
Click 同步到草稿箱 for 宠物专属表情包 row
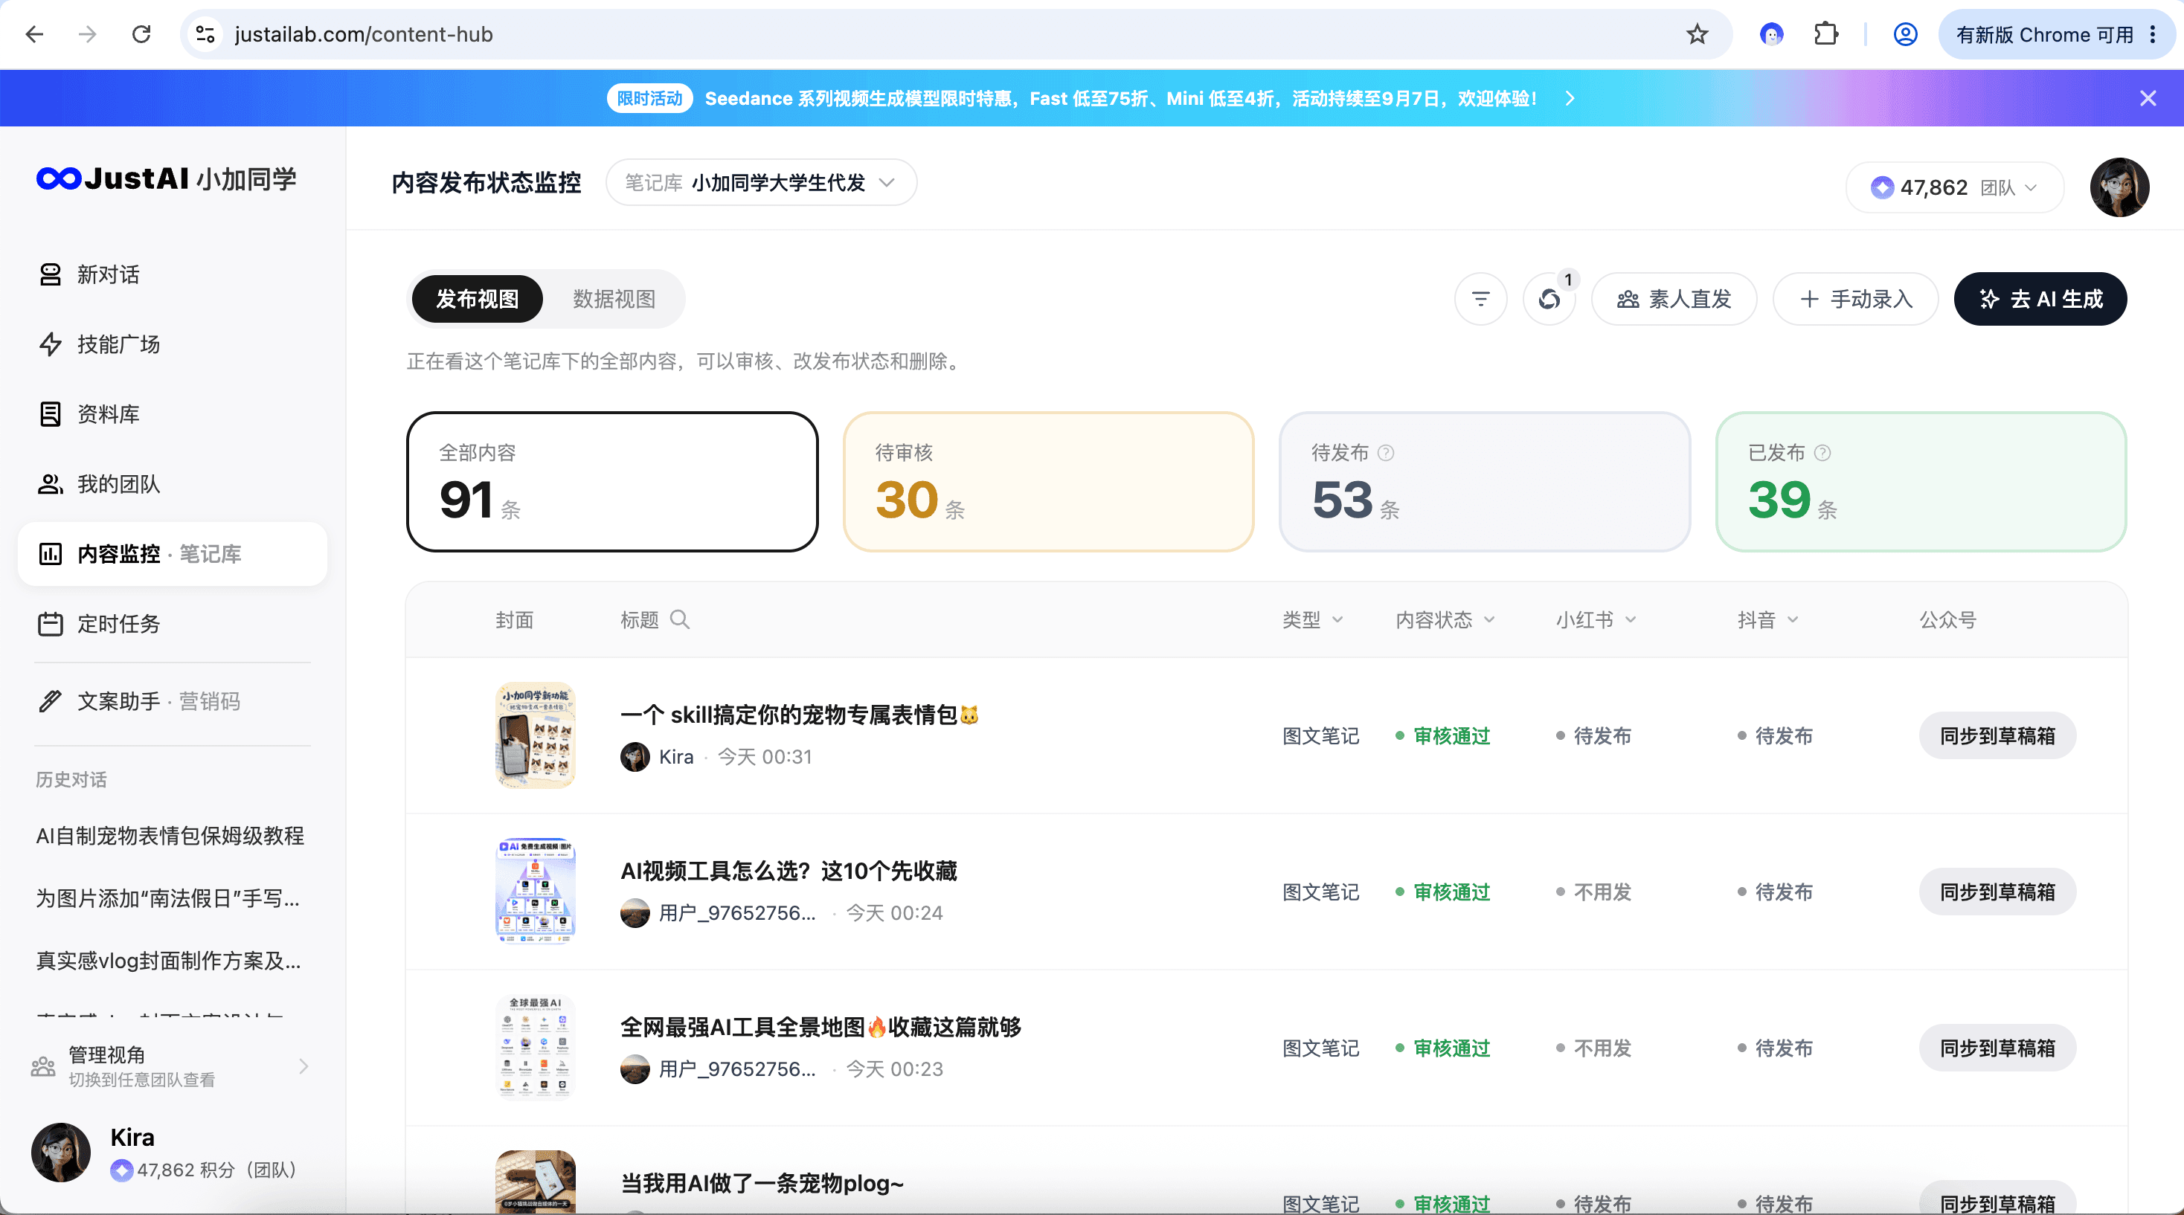point(1997,735)
